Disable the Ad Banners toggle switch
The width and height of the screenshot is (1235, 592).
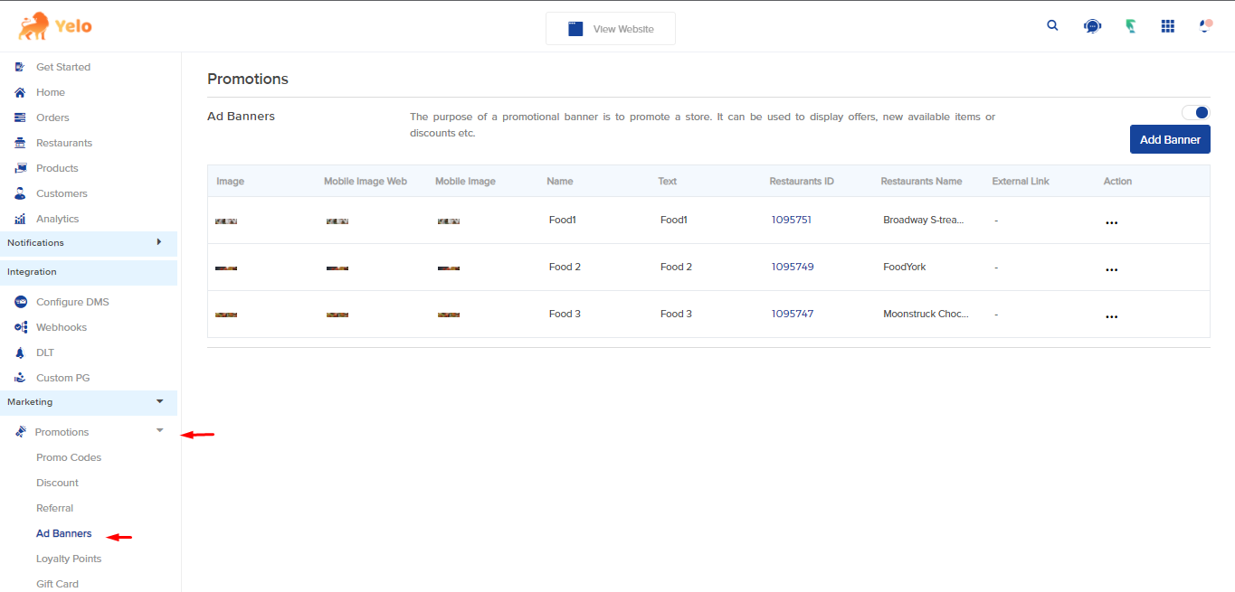pos(1195,113)
